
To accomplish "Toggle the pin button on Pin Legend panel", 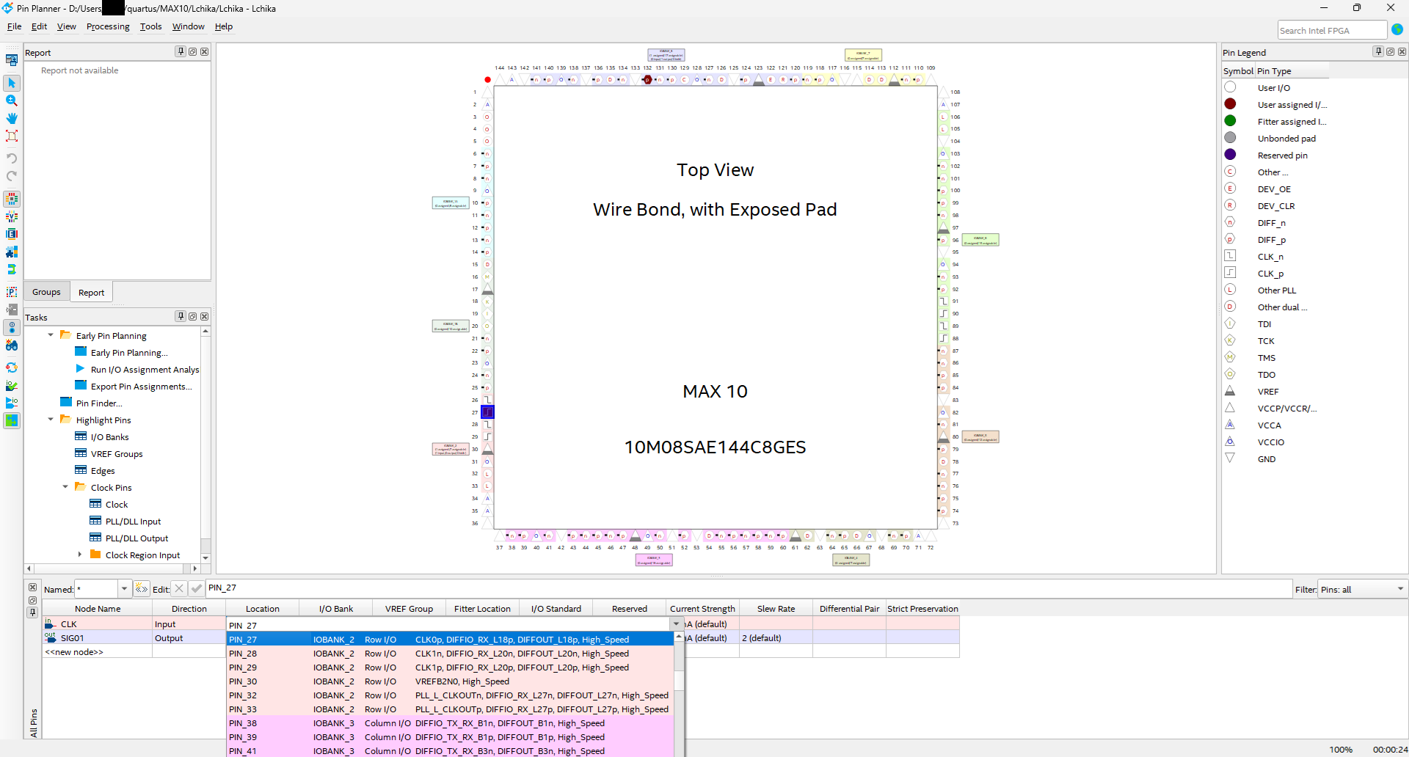I will coord(1378,51).
